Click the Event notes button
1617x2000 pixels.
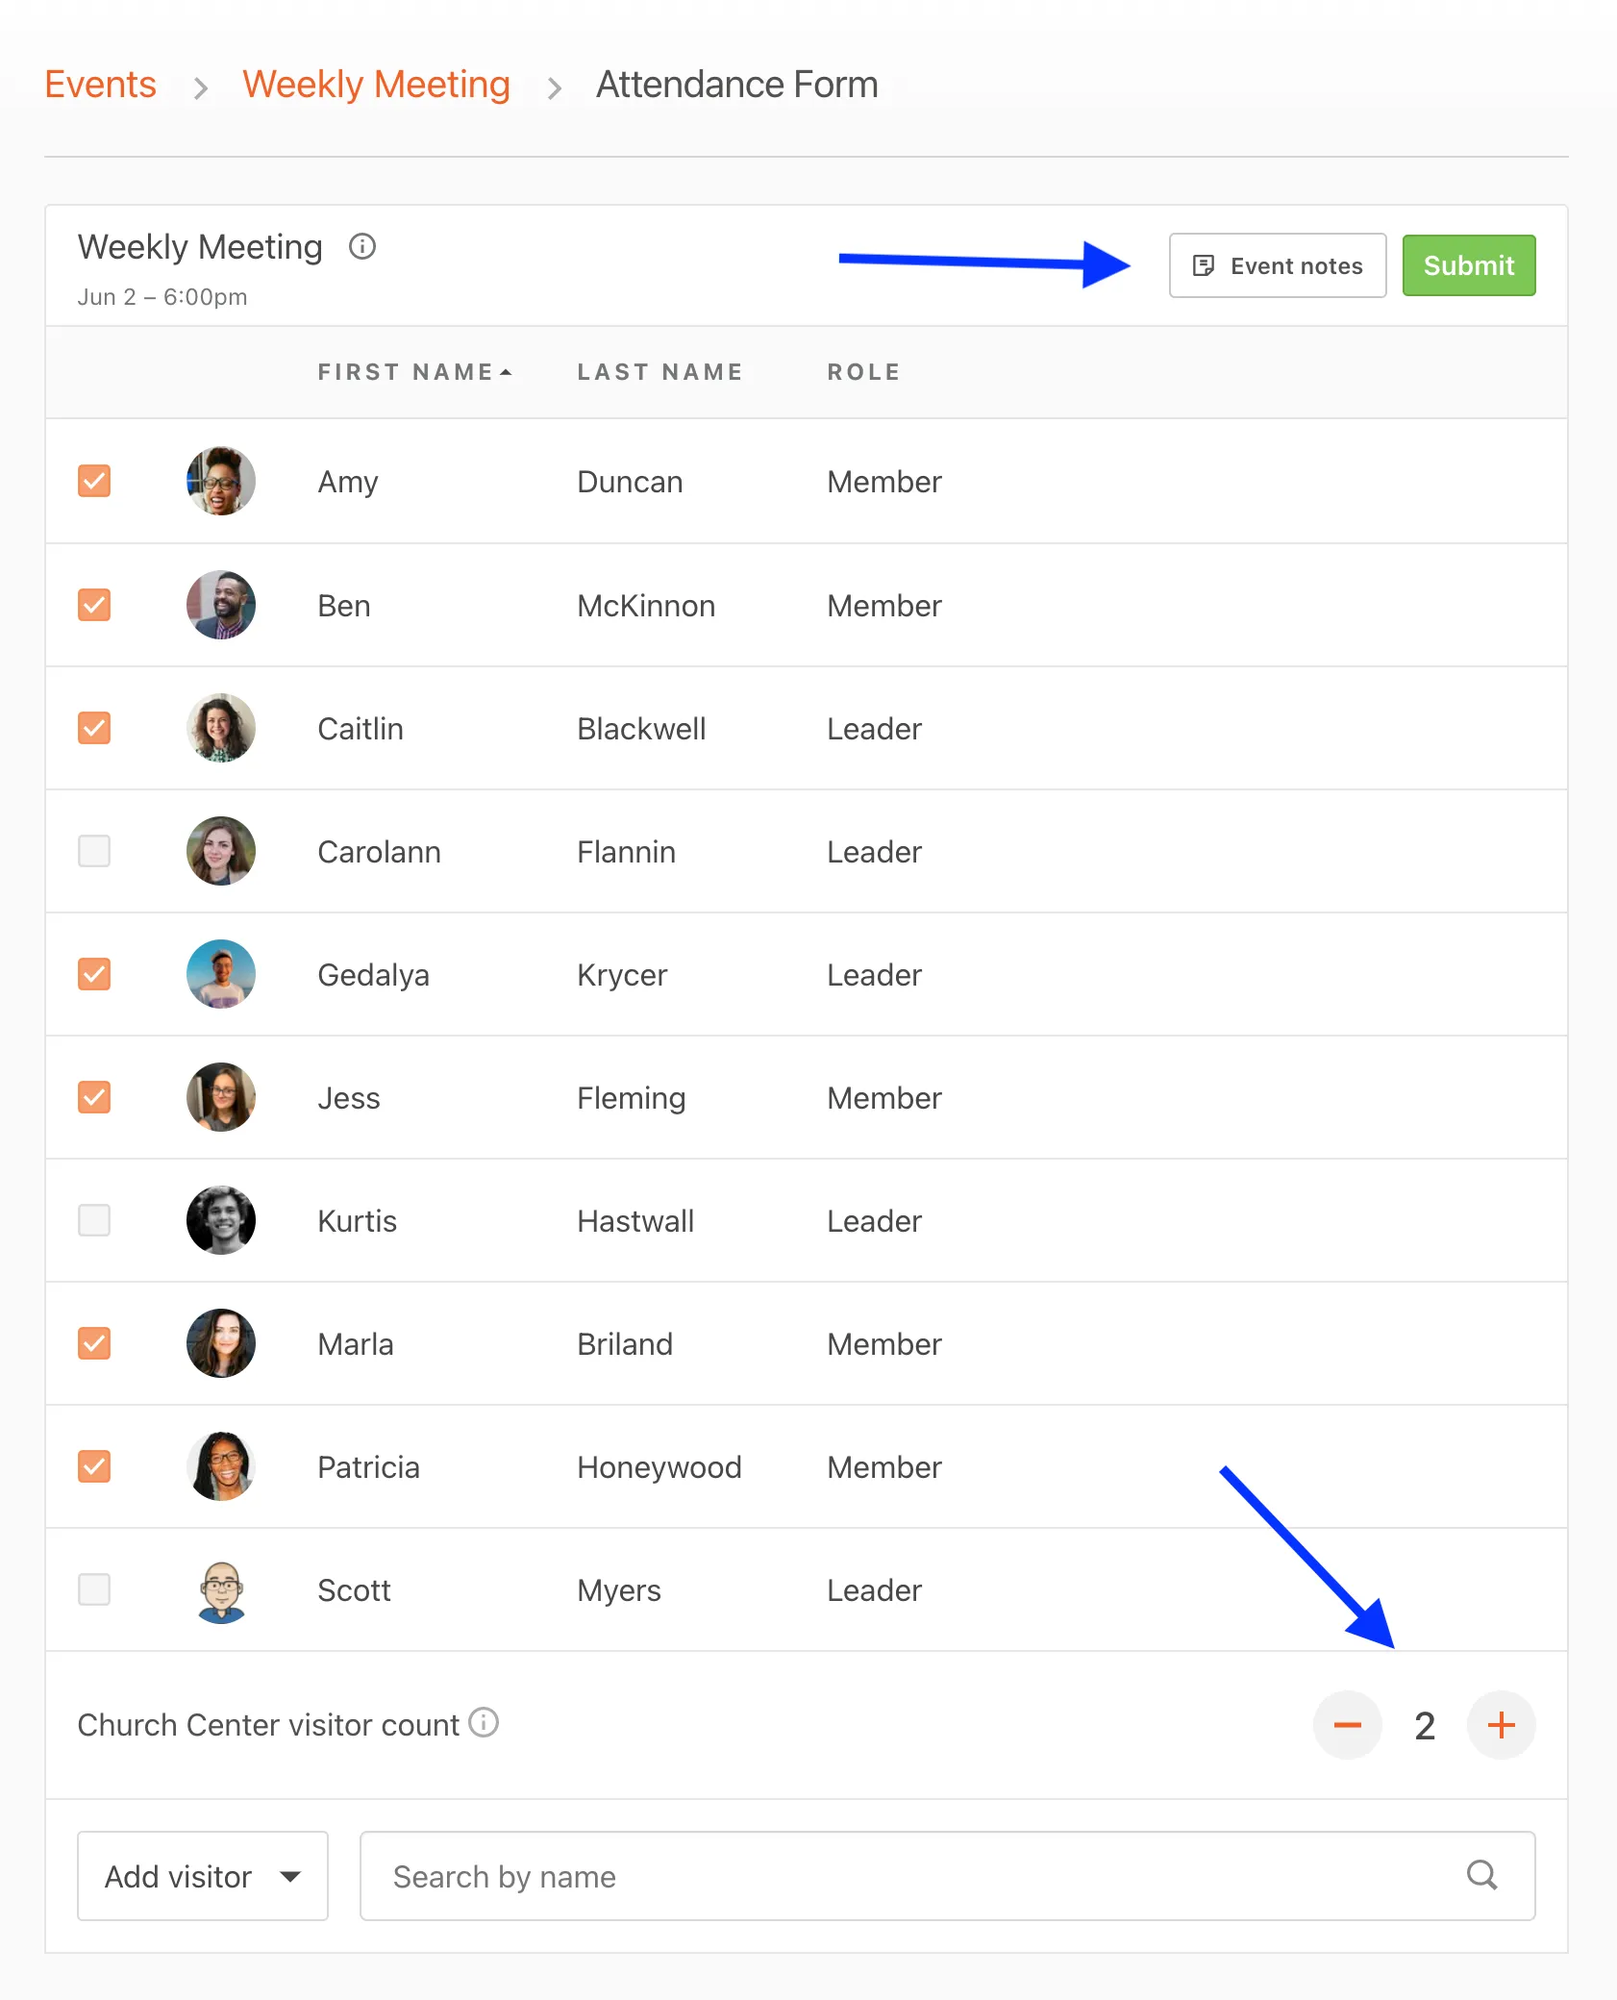[x=1277, y=265]
